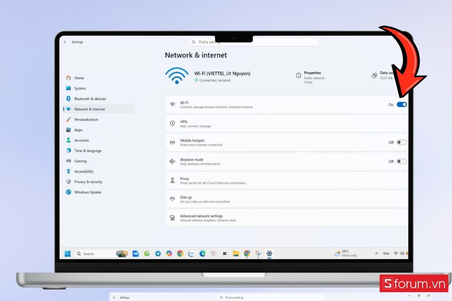Click the VPN shield icon
The image size is (452, 301).
(x=173, y=123)
